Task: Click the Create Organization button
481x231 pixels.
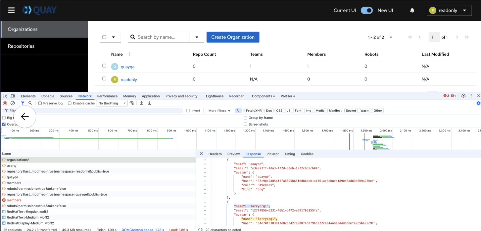Action: point(233,37)
